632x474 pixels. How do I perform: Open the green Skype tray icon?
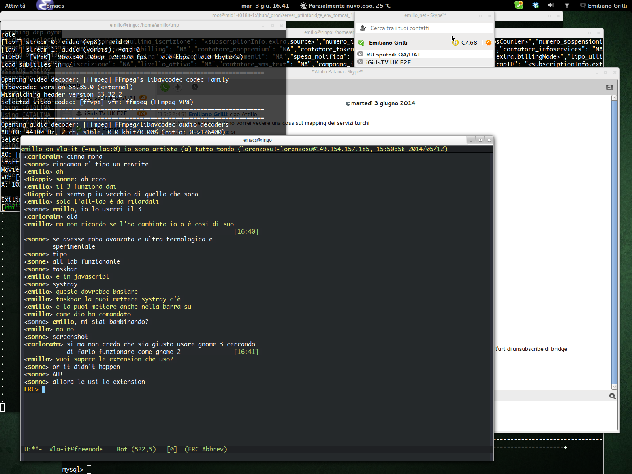tap(519, 5)
